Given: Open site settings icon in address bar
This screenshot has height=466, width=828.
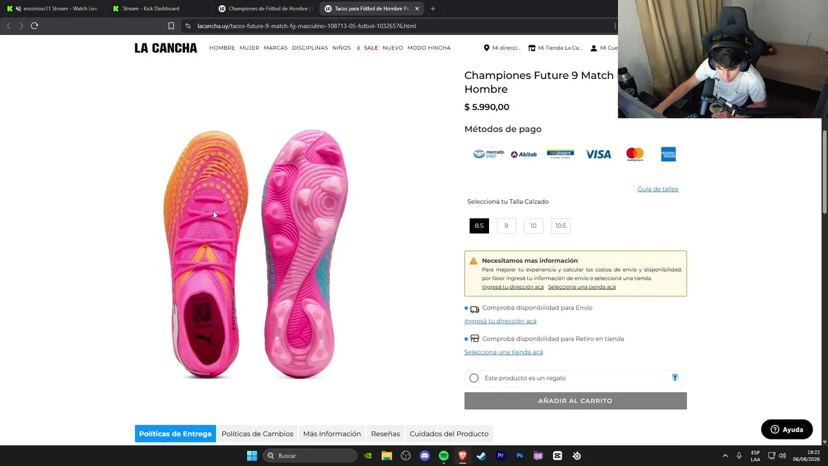Looking at the screenshot, I should point(188,26).
